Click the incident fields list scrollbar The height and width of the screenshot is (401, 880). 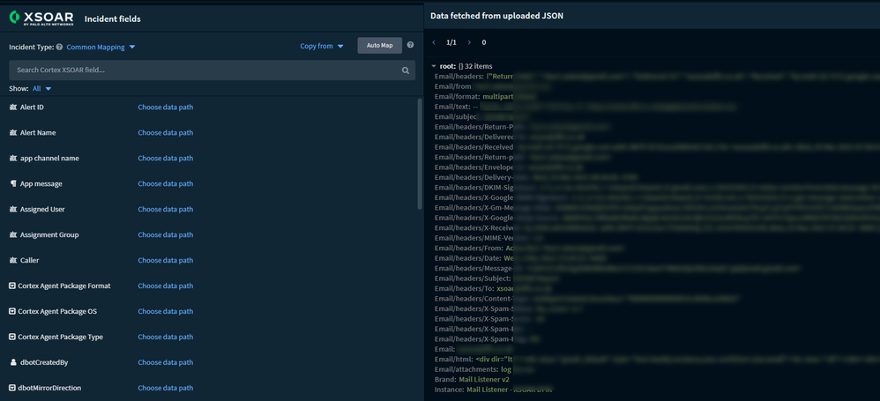click(419, 154)
